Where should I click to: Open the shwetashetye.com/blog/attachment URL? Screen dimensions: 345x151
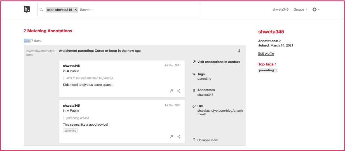pyautogui.click(x=220, y=112)
